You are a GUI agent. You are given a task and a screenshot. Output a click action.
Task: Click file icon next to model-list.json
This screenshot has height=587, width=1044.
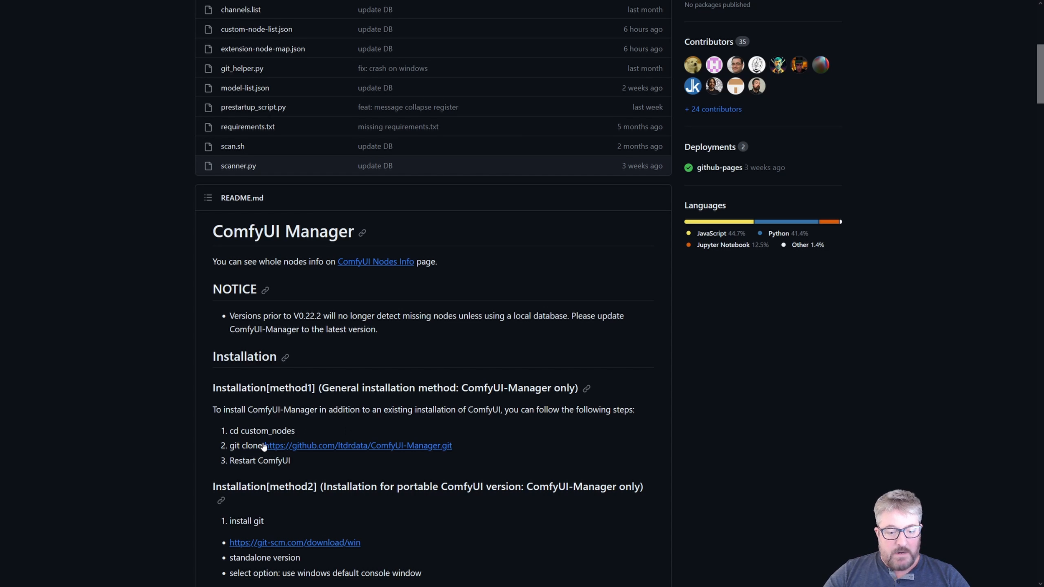click(x=208, y=88)
